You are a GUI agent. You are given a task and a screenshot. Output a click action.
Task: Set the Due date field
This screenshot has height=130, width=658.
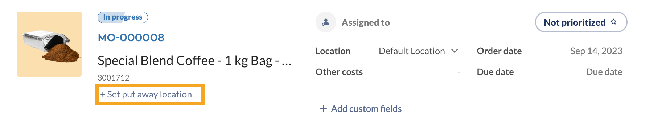coord(604,72)
